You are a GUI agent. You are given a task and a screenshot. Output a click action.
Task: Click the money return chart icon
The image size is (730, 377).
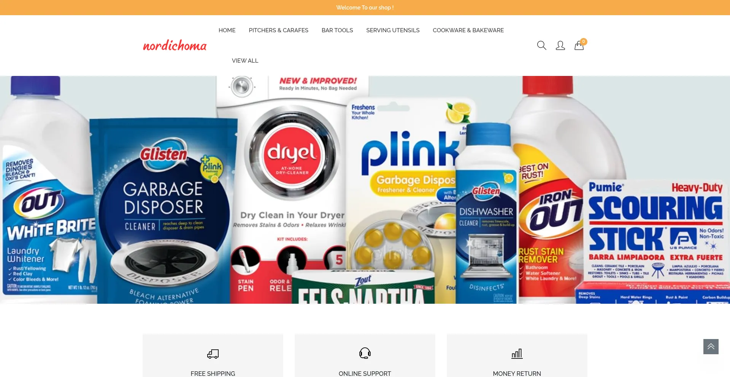(x=517, y=354)
